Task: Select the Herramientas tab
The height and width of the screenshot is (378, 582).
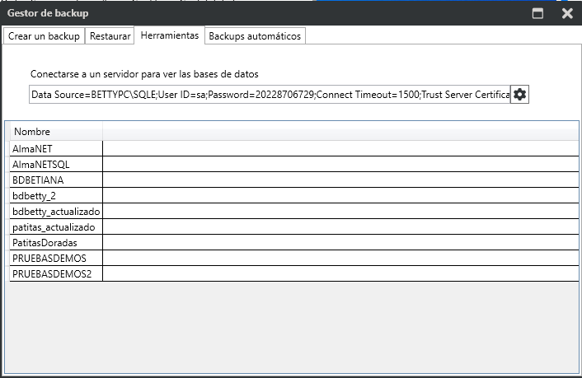Action: (169, 36)
